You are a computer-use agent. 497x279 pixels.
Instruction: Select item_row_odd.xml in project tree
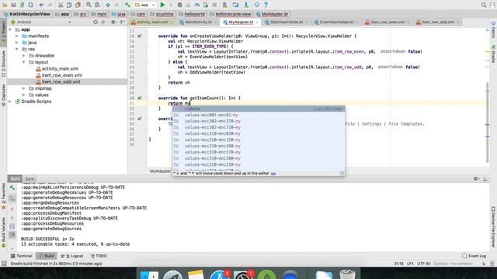coord(61,82)
